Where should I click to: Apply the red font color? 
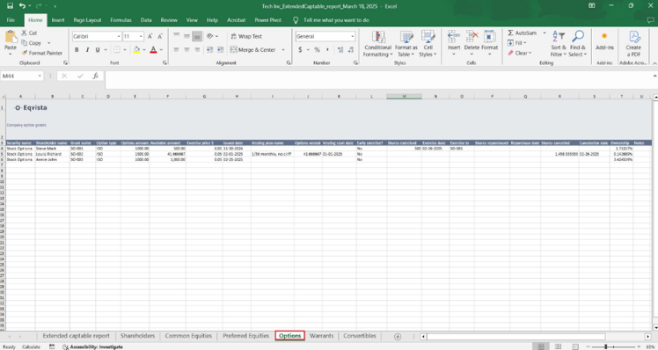point(154,49)
